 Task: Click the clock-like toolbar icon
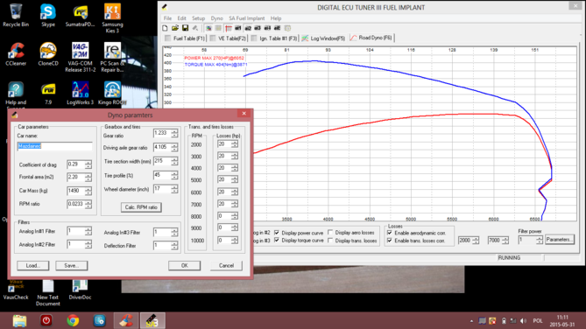pyautogui.click(x=287, y=28)
